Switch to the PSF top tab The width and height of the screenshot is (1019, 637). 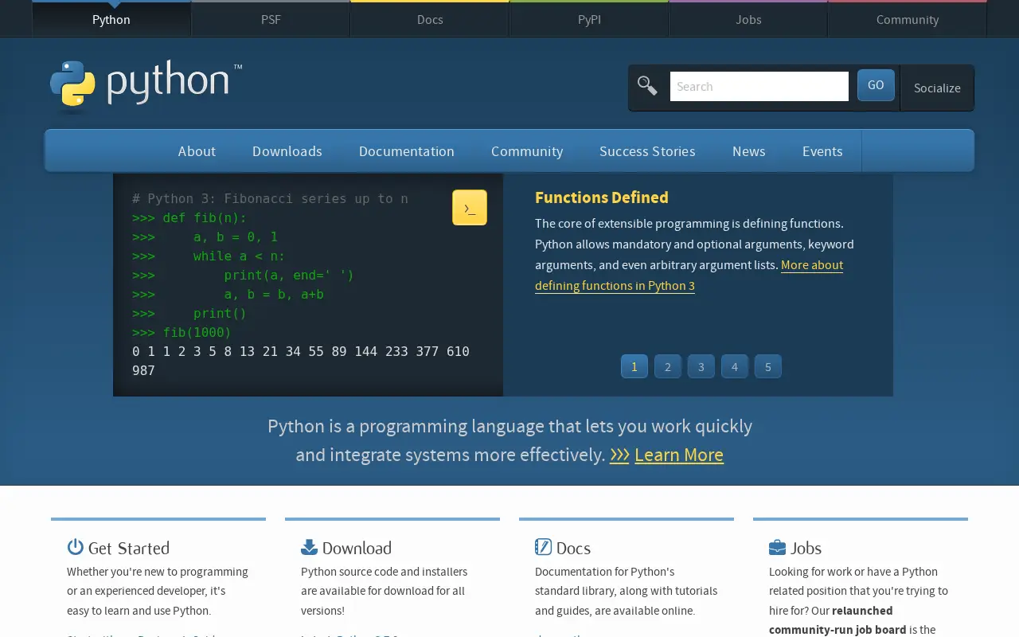pyautogui.click(x=271, y=19)
